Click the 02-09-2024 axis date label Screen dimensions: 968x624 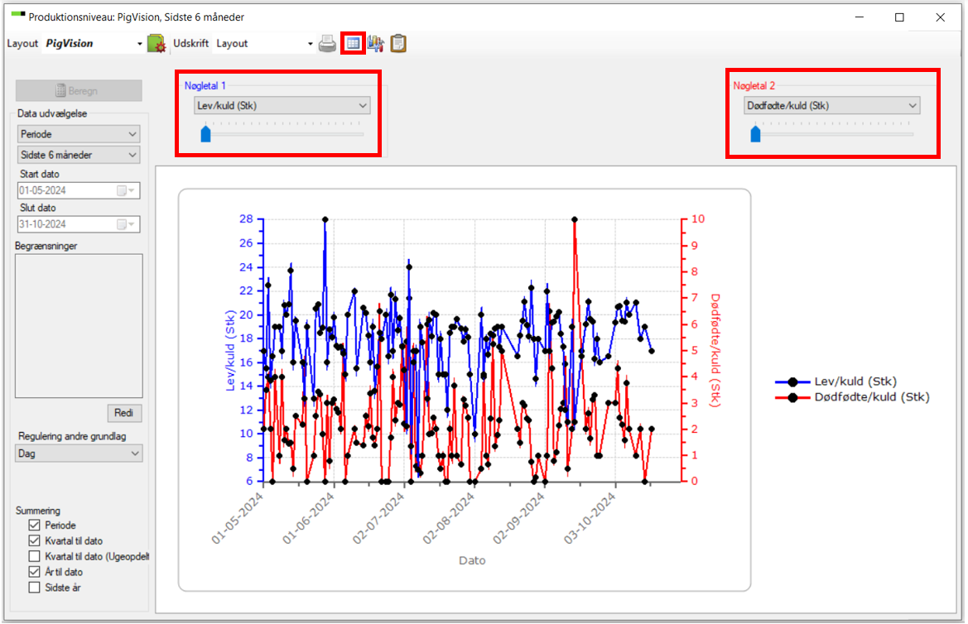click(x=519, y=518)
